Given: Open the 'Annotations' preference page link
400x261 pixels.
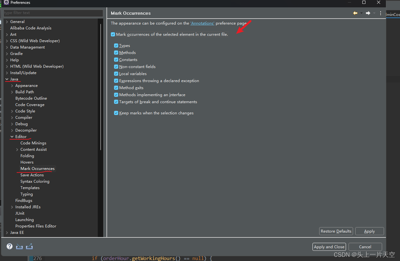Looking at the screenshot, I should 203,23.
